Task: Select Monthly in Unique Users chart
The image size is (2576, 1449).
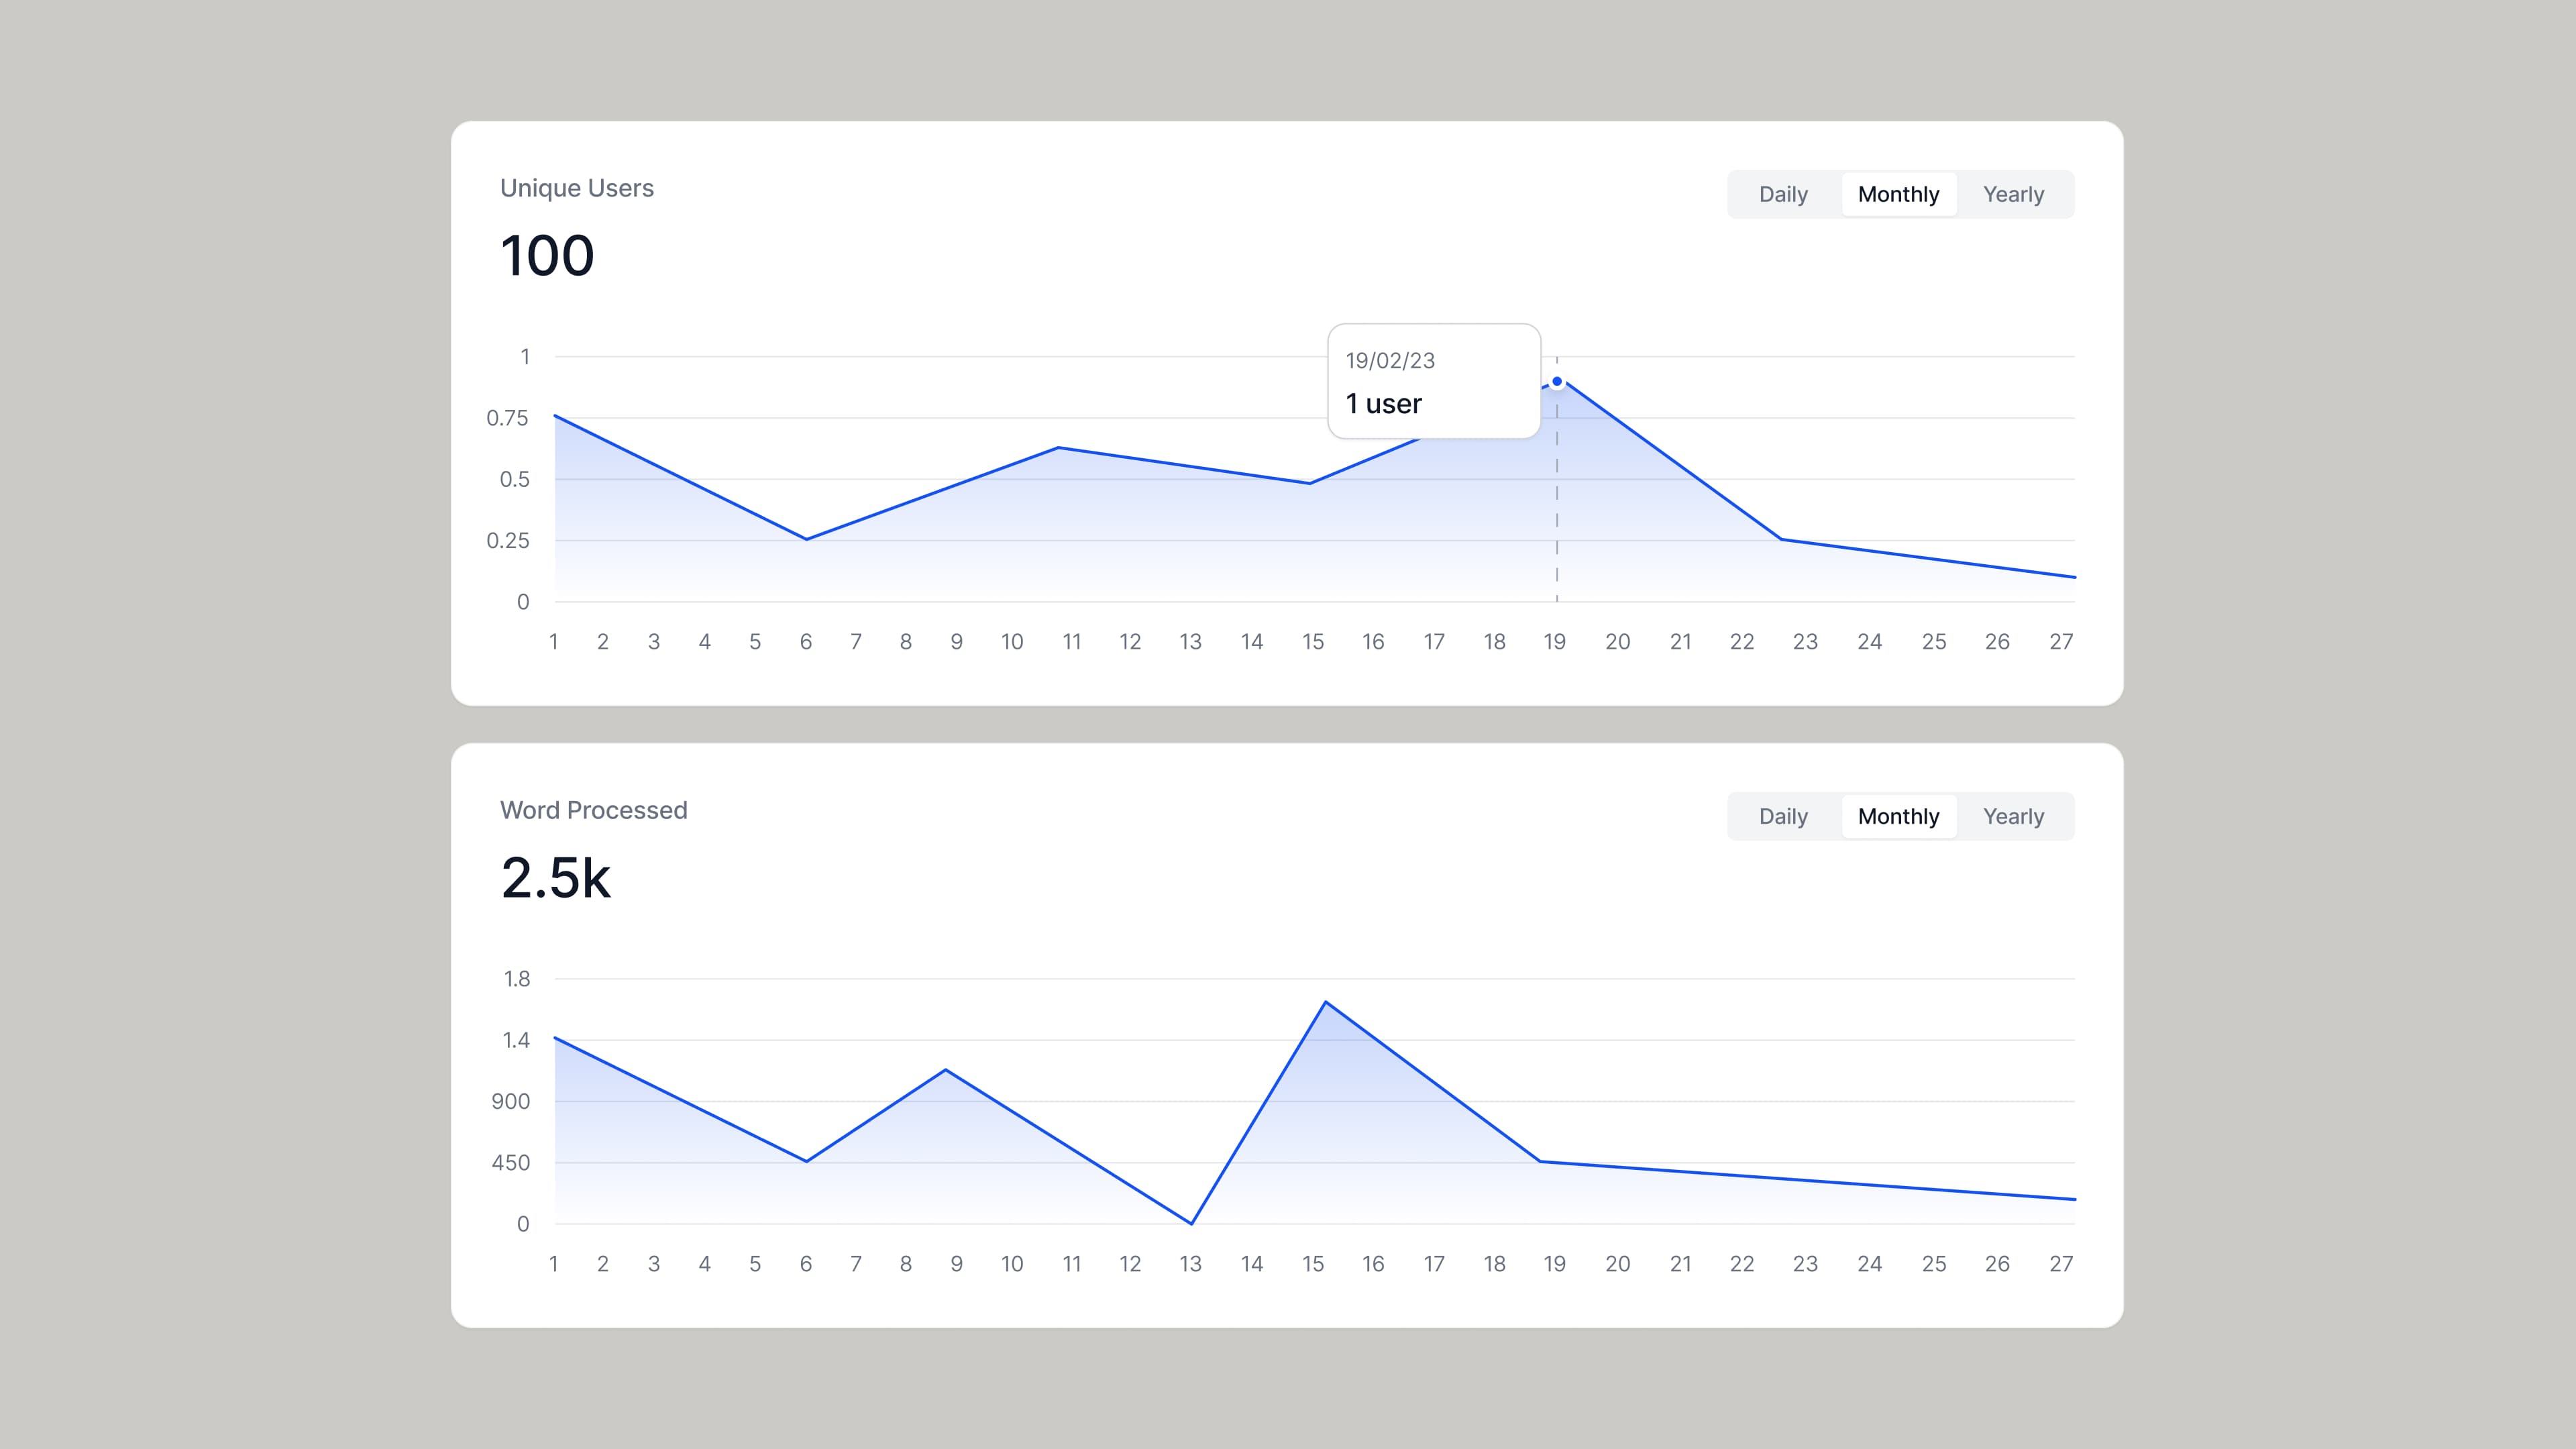Action: (1898, 194)
